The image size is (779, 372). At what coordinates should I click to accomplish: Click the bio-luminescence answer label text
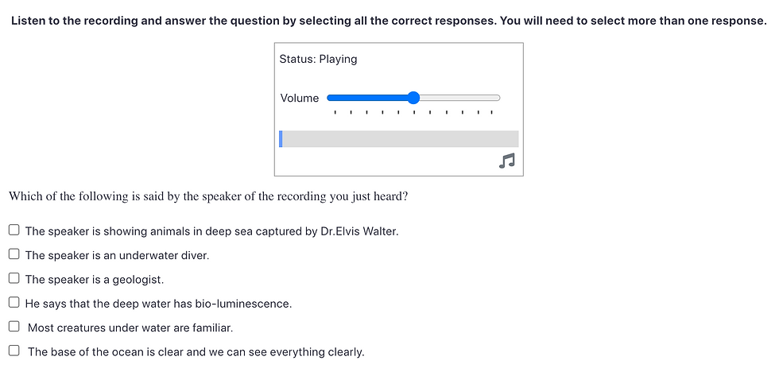pyautogui.click(x=158, y=304)
